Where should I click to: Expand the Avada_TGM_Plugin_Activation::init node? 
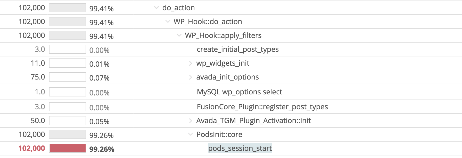[190, 121]
